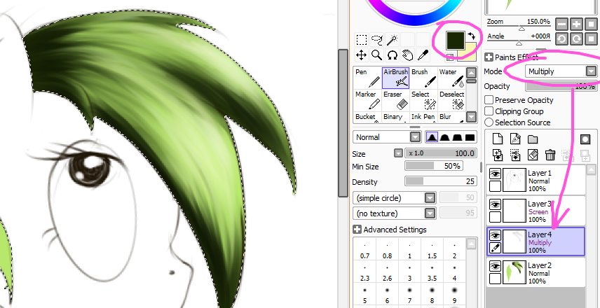Expand the Advanced Settings section

[357, 230]
